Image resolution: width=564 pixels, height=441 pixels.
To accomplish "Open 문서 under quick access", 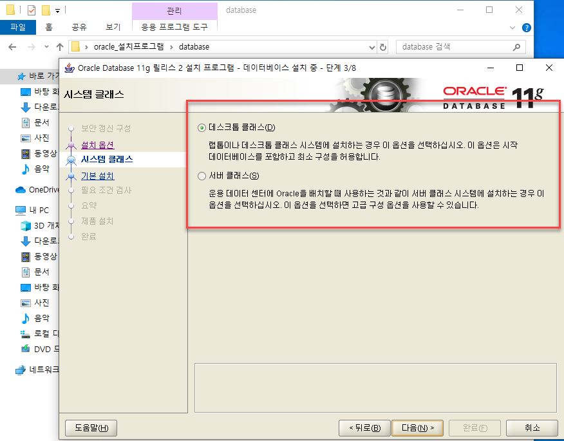I will pos(35,123).
